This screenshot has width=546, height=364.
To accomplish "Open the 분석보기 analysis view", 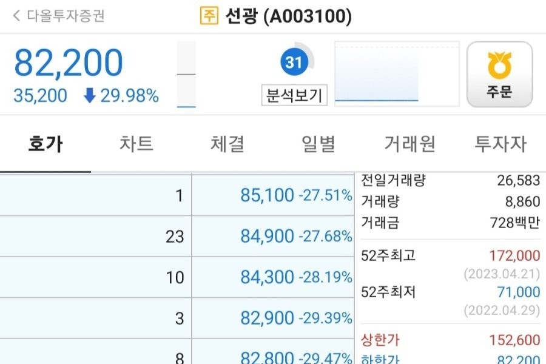I will pyautogui.click(x=294, y=95).
